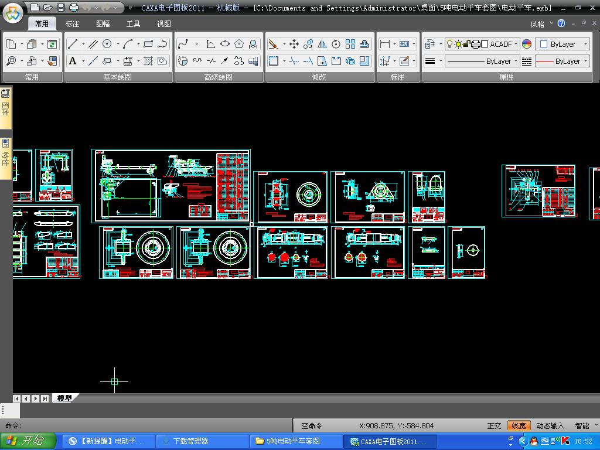Viewport: 600px width, 450px height.
Task: Toggle 动态输入 dynamic input mode
Action: click(550, 426)
